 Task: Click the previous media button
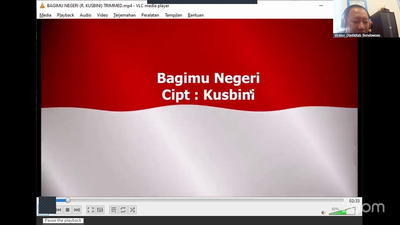pyautogui.click(x=59, y=210)
